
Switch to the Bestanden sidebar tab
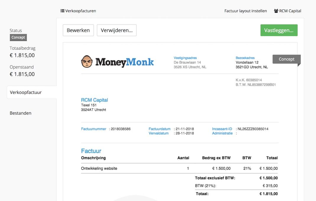point(20,113)
